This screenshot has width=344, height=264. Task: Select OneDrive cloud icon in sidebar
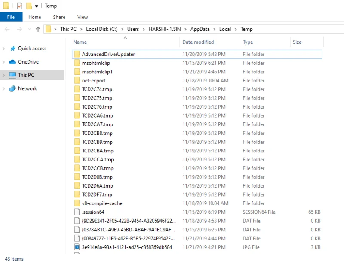pos(12,62)
